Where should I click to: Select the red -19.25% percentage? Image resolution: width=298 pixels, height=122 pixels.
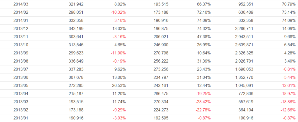click(x=203, y=94)
